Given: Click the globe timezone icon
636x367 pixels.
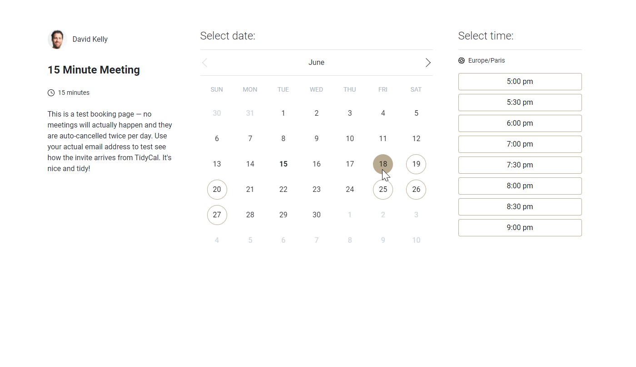Looking at the screenshot, I should pos(462,60).
